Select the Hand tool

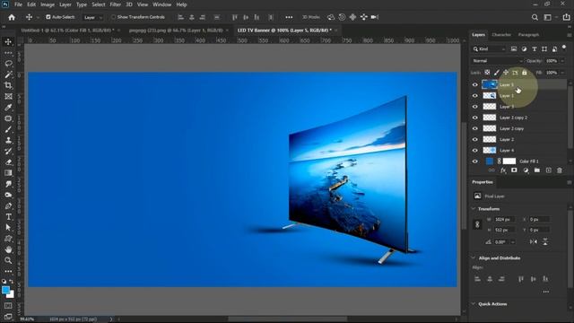pyautogui.click(x=8, y=249)
